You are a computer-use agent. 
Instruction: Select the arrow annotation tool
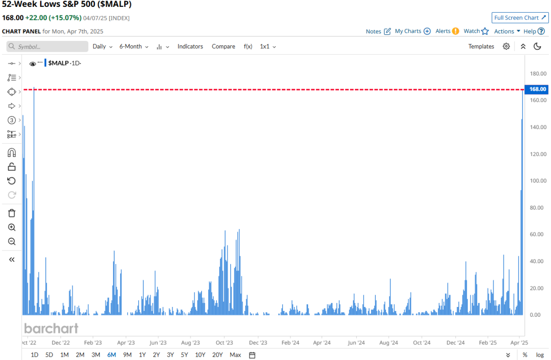12,106
